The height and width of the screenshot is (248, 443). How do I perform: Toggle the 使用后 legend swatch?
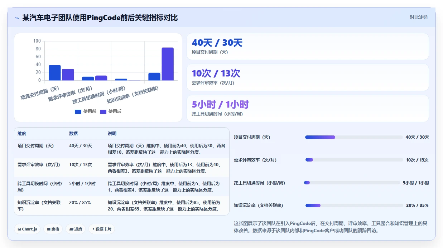[103, 111]
